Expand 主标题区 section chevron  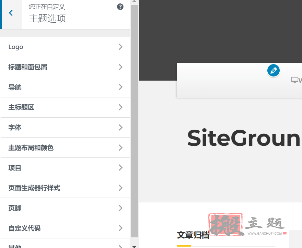coord(120,107)
